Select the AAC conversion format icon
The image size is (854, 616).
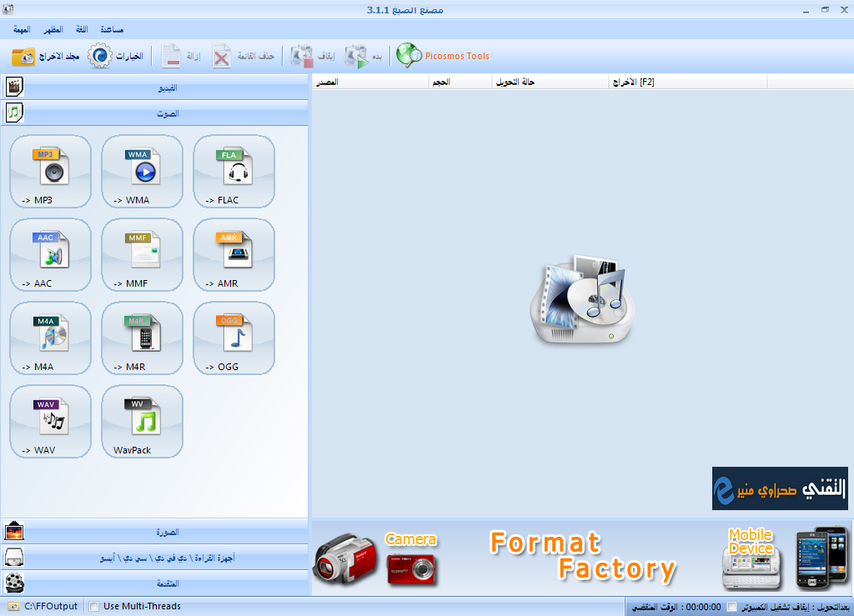[x=51, y=255]
